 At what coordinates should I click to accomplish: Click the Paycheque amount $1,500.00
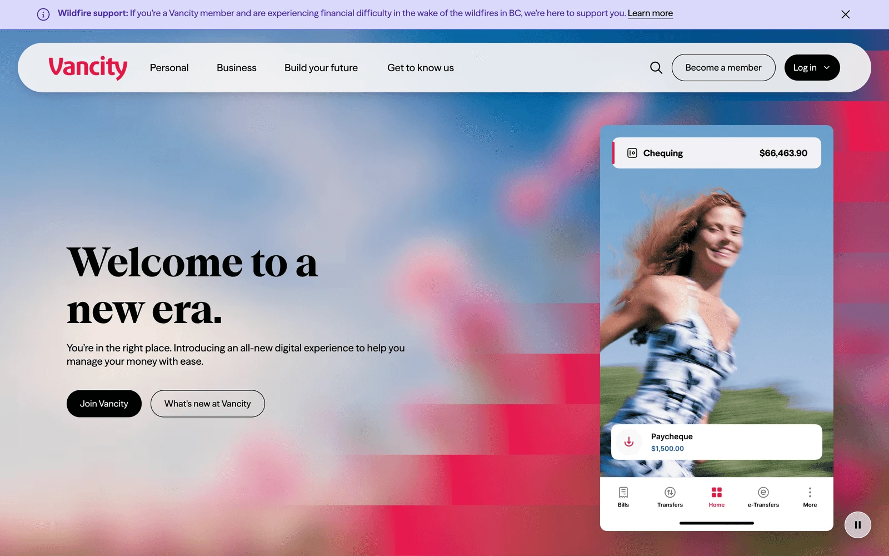click(x=667, y=449)
